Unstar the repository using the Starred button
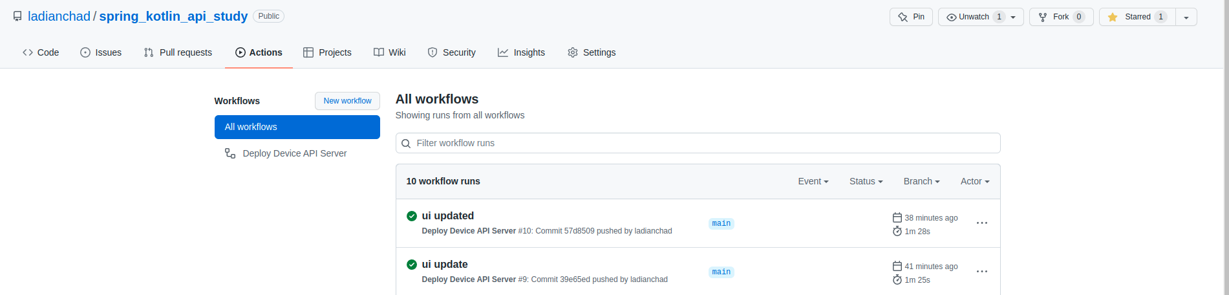 point(1137,17)
